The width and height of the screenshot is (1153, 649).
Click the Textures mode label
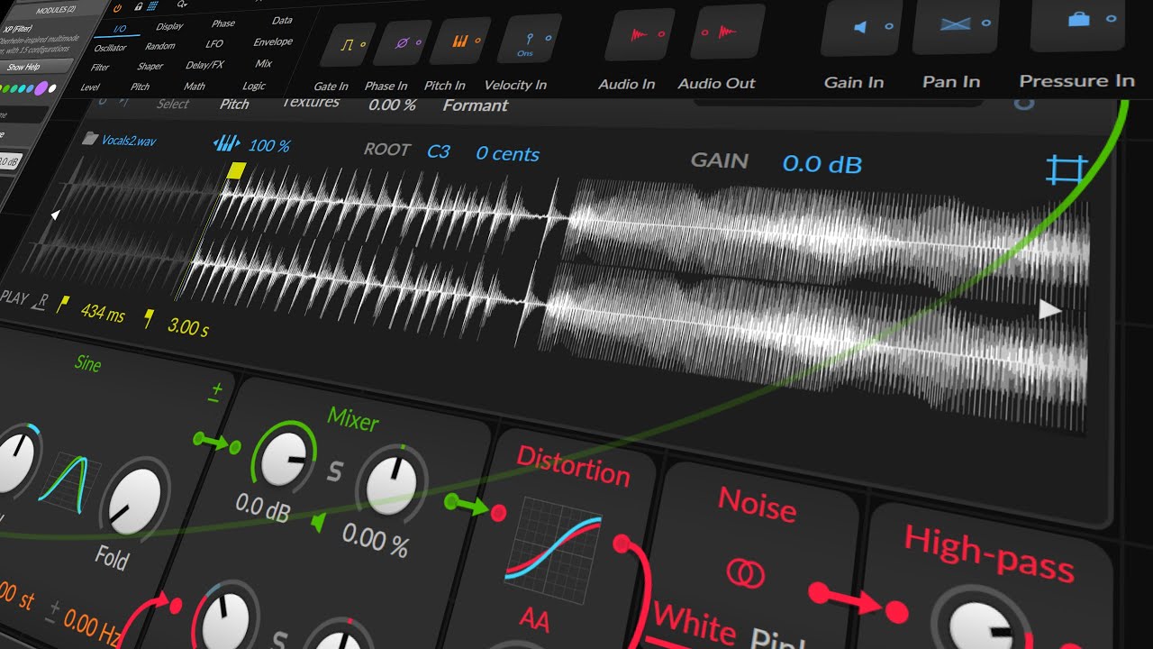pyautogui.click(x=311, y=103)
